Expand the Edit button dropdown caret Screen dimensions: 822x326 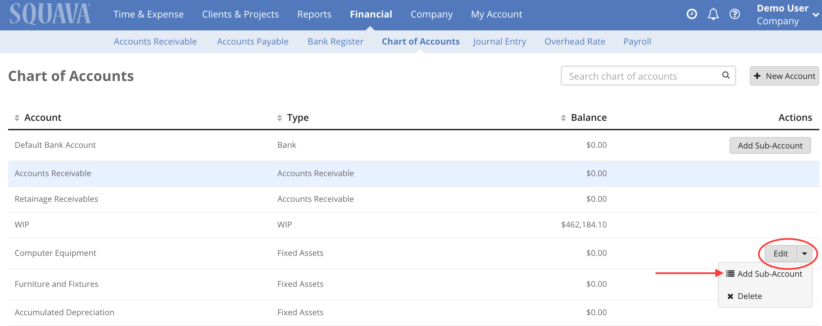[805, 253]
